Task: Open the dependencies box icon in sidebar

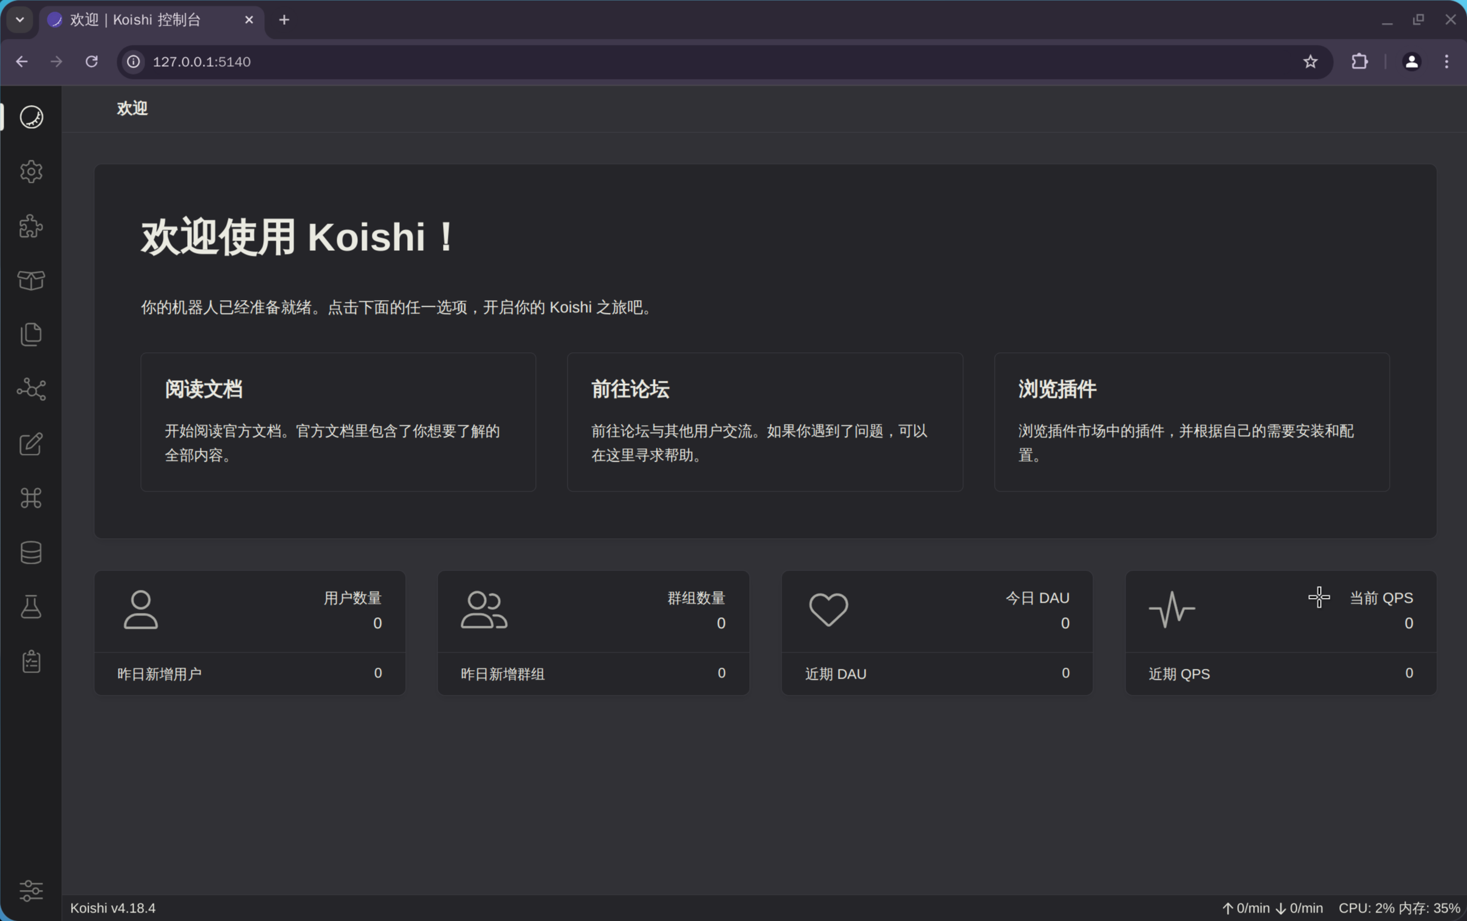Action: tap(31, 280)
